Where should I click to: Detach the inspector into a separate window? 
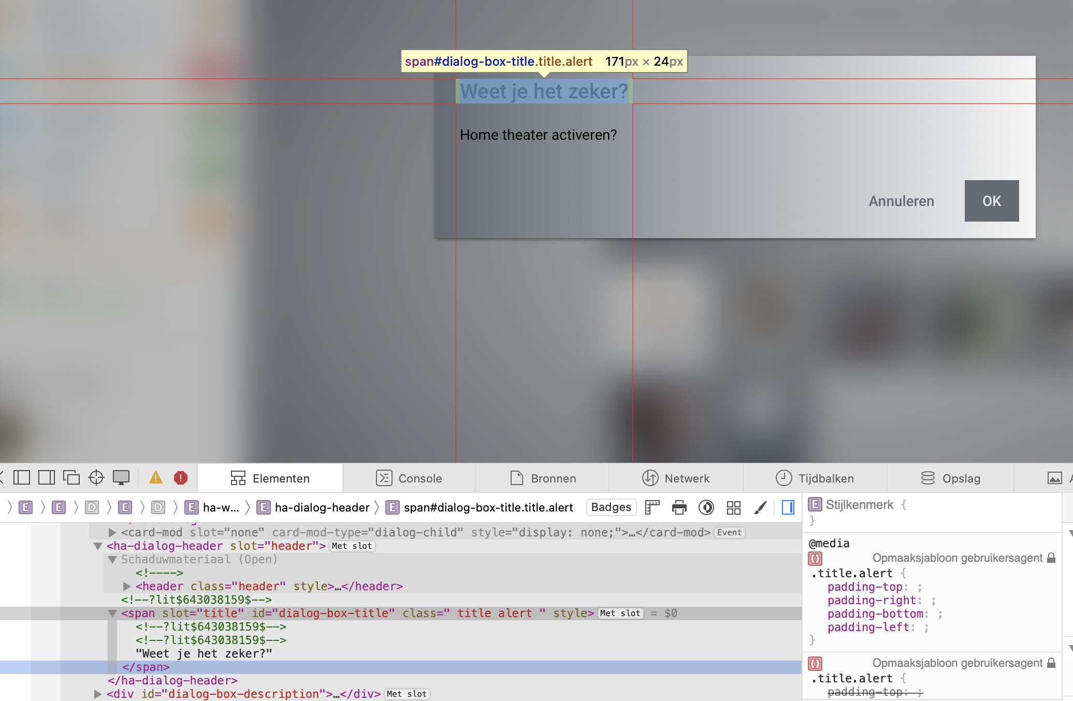[71, 477]
